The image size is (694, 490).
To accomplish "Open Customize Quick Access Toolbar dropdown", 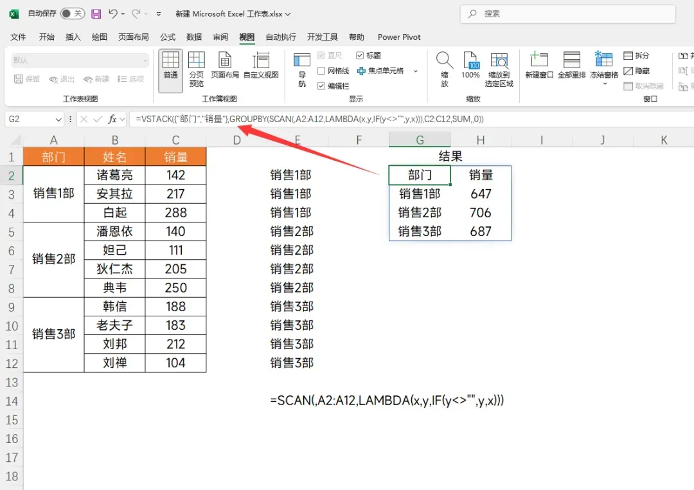I will (x=159, y=14).
